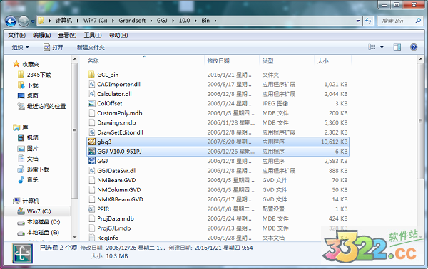This screenshot has width=428, height=269.
Task: Click the GGJ application icon
Action: [91, 161]
